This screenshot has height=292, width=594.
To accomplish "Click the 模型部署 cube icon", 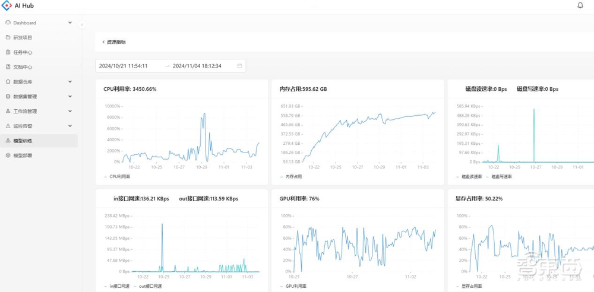I will (8, 155).
